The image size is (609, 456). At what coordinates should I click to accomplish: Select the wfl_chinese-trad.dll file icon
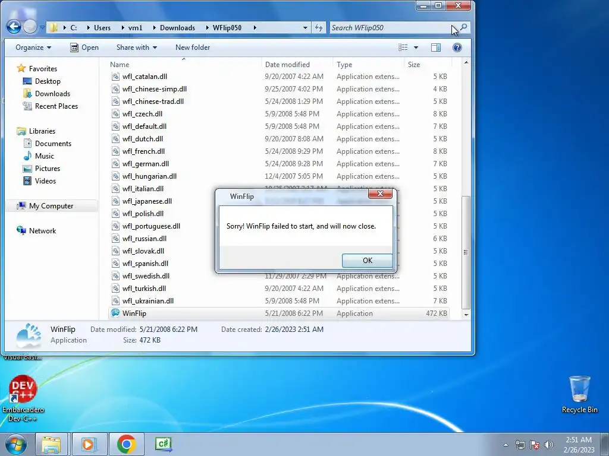click(115, 101)
